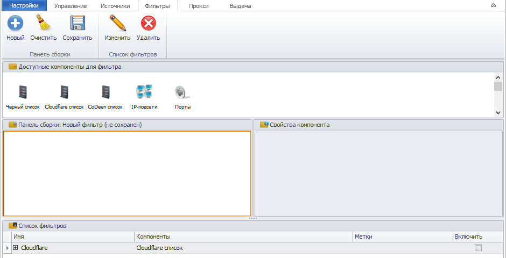Click the Очистить broom icon
This screenshot has width=506, height=258.
tap(43, 24)
